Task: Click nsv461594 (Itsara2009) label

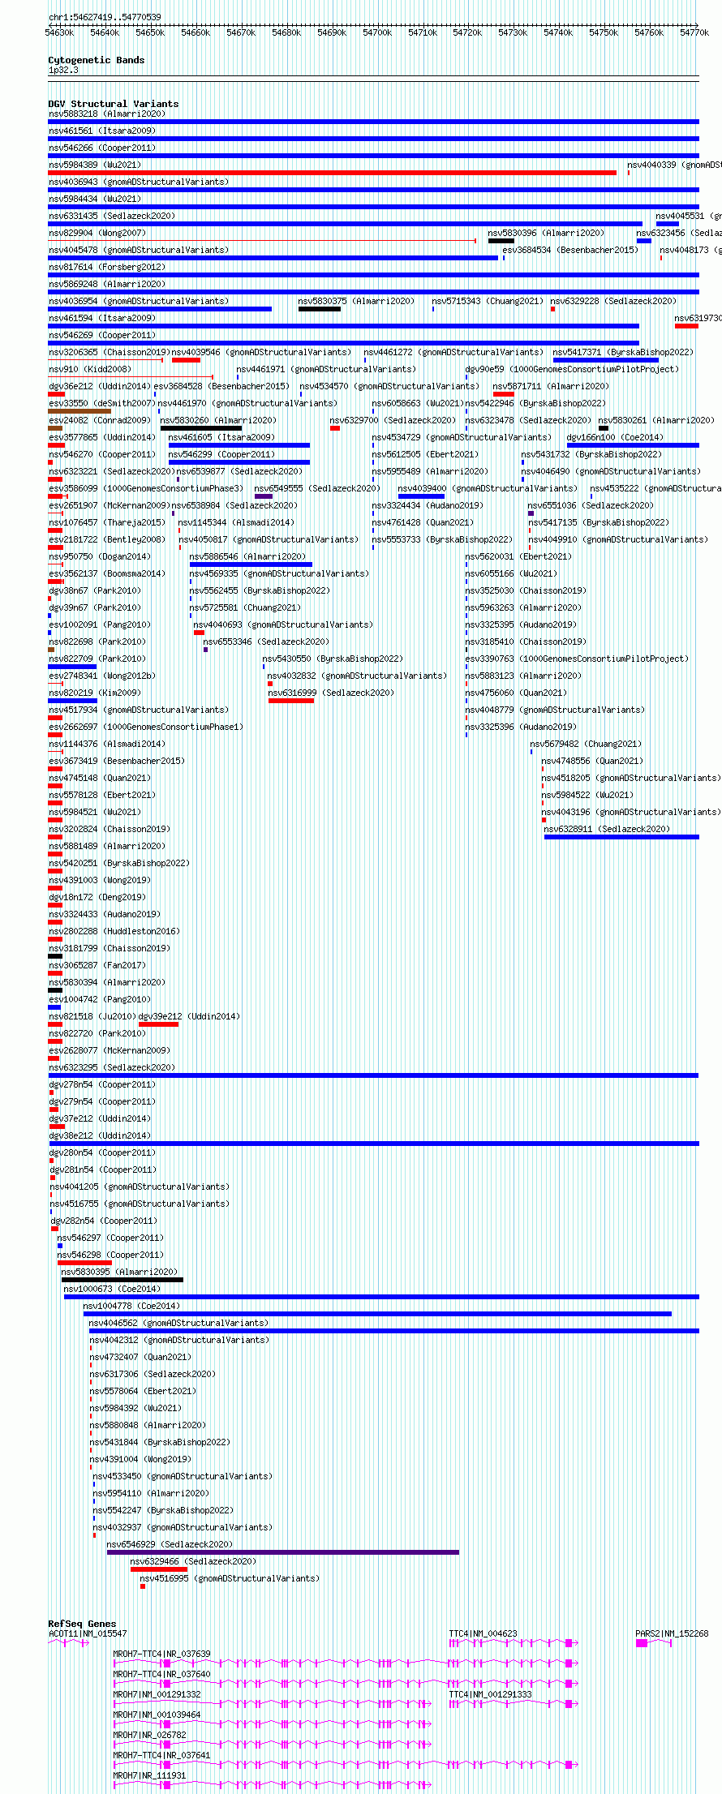Action: coord(101,318)
